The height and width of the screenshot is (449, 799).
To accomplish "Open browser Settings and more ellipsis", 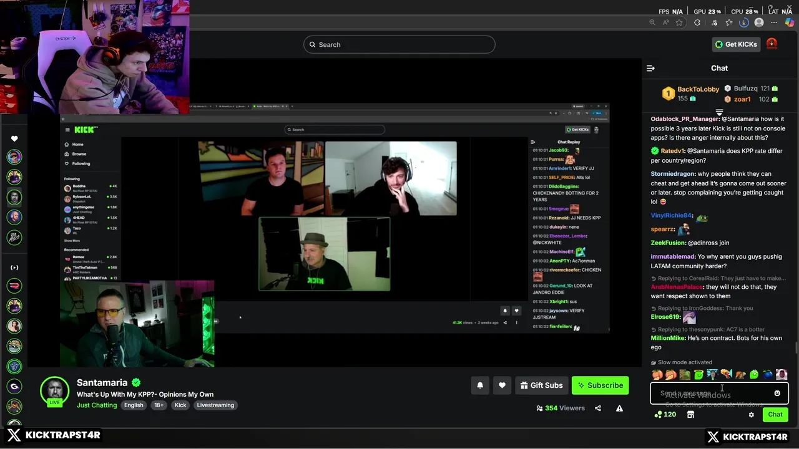I will coord(774,22).
